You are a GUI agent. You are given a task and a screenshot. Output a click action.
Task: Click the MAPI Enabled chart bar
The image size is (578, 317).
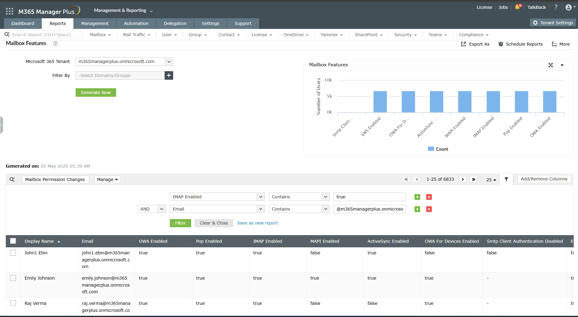click(x=465, y=102)
